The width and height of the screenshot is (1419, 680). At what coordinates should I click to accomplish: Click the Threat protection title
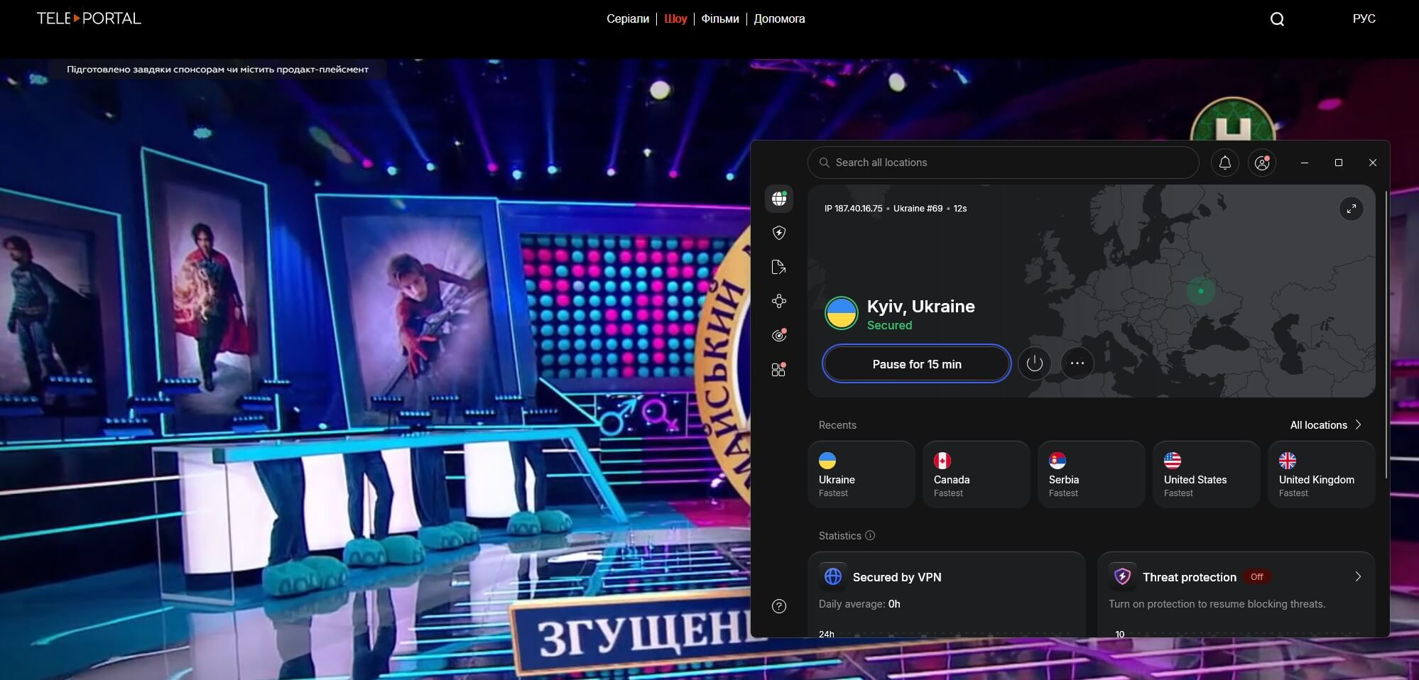[x=1189, y=577]
